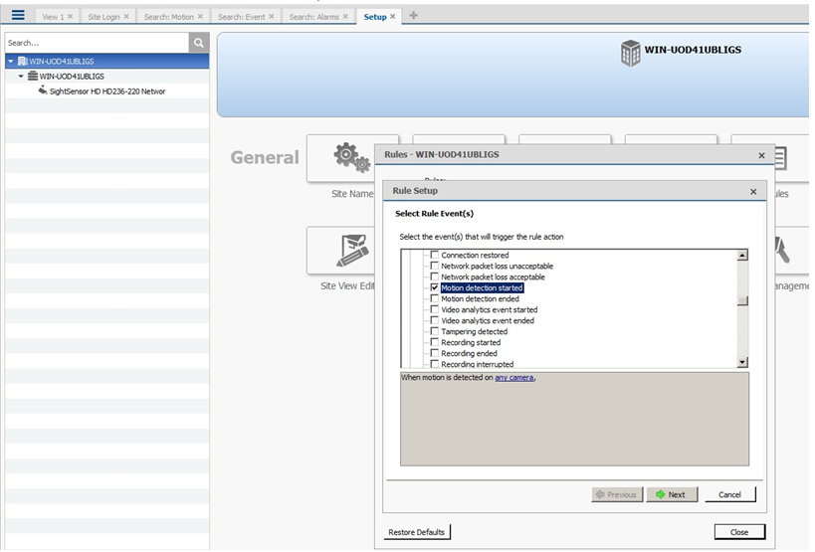Click Restore Defaults button
The height and width of the screenshot is (552, 815).
(x=417, y=532)
